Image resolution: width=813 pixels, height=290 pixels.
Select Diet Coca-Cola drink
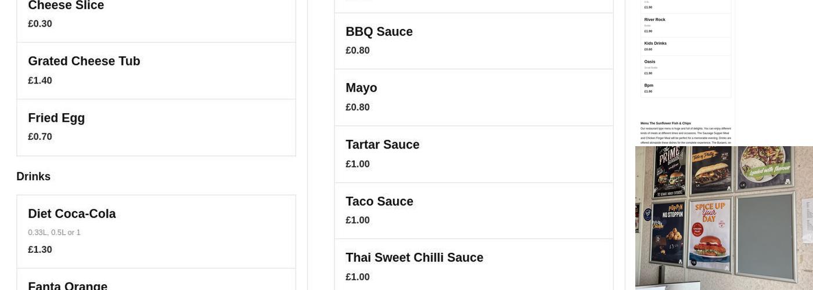click(72, 214)
